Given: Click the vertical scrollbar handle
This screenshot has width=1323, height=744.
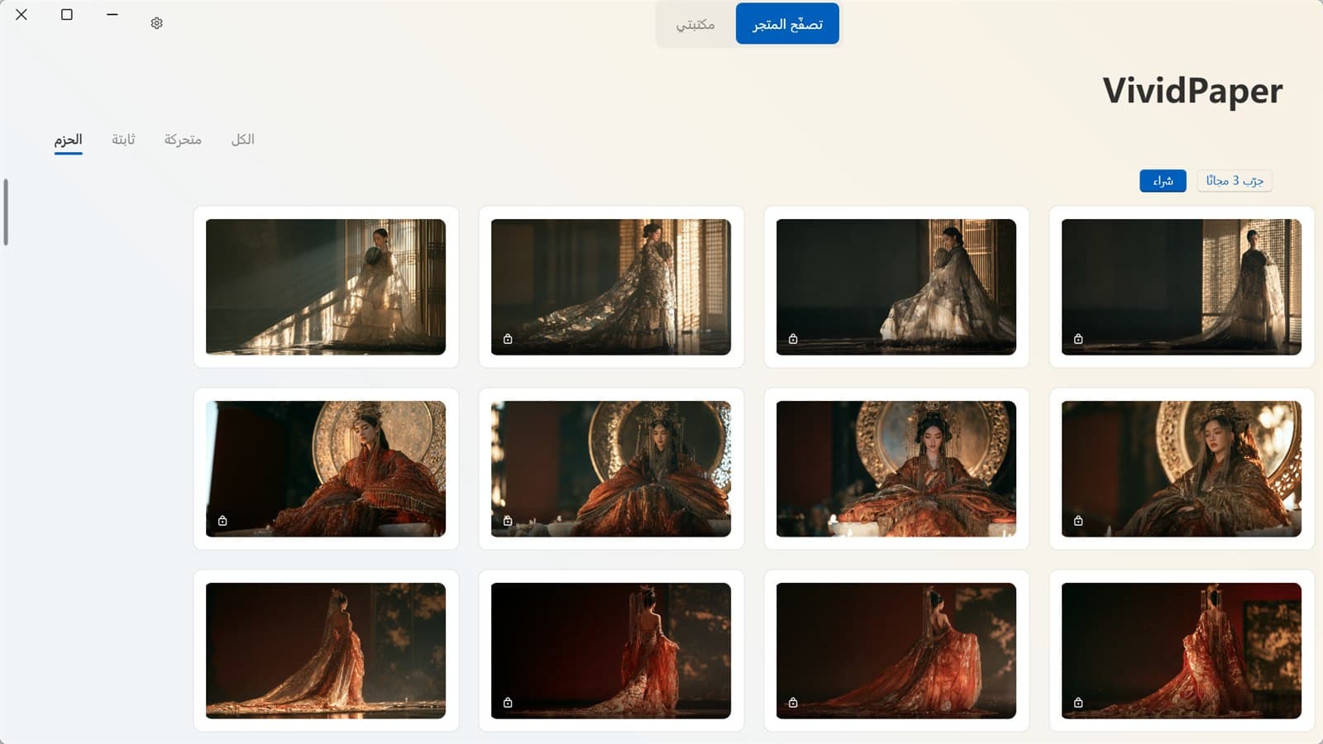Looking at the screenshot, I should (x=6, y=212).
